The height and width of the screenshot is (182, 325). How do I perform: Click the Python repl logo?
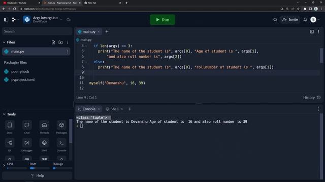point(27,20)
